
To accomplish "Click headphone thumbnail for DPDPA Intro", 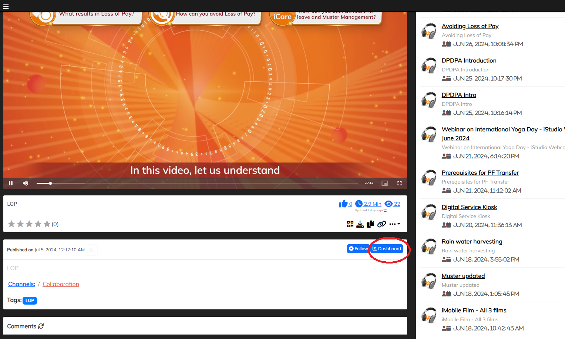I will click(429, 100).
